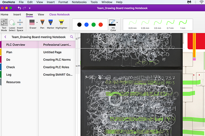
Task: Open the Ink Color dropdown arrow
Action: [117, 22]
